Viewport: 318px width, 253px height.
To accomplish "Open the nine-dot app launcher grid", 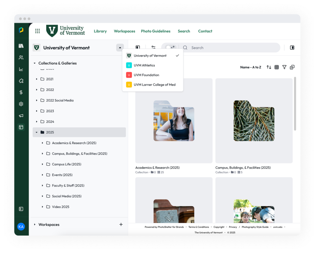I will 38,31.
